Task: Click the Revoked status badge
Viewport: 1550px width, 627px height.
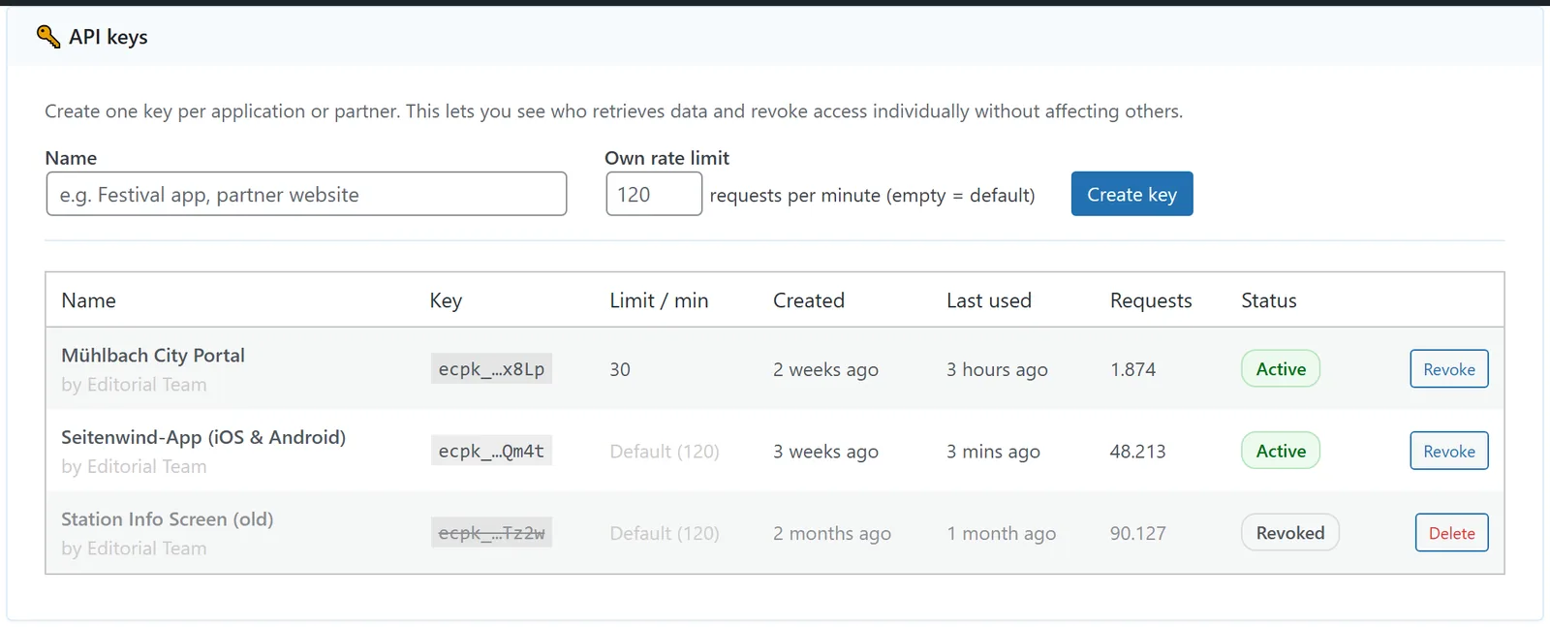Action: pyautogui.click(x=1290, y=533)
